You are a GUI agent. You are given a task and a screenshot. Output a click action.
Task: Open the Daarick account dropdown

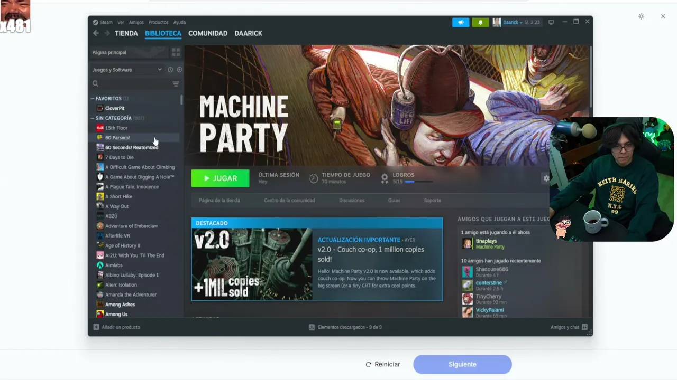(x=513, y=22)
